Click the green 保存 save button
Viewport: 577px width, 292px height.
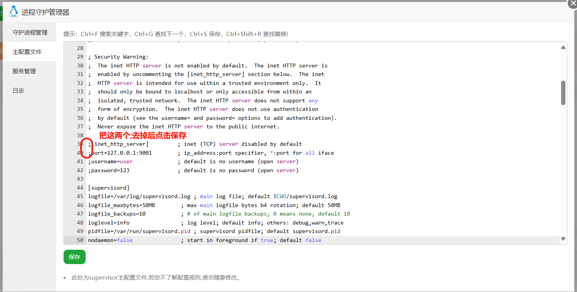click(74, 257)
